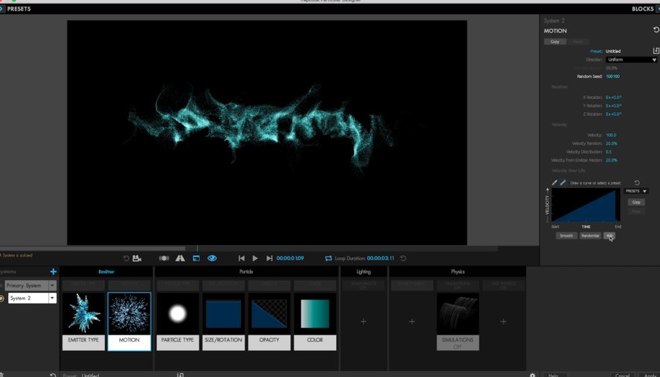Reset the Velocity Over Life curve

pos(637,182)
